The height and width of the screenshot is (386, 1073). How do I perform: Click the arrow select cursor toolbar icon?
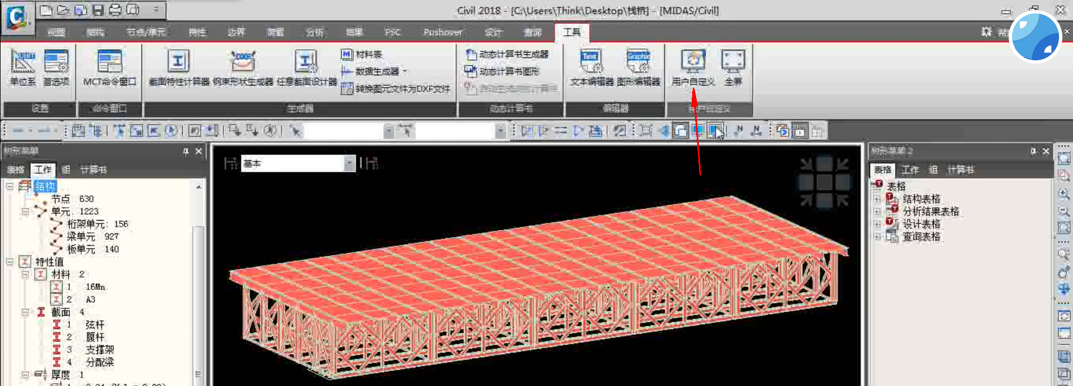tap(295, 131)
